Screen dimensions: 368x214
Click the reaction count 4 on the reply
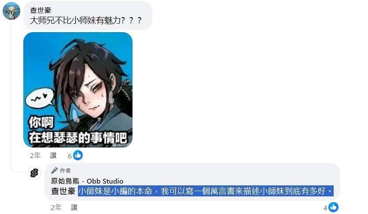tap(325, 208)
